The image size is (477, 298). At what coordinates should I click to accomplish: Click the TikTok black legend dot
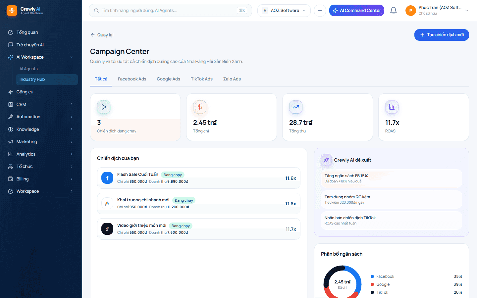372,292
